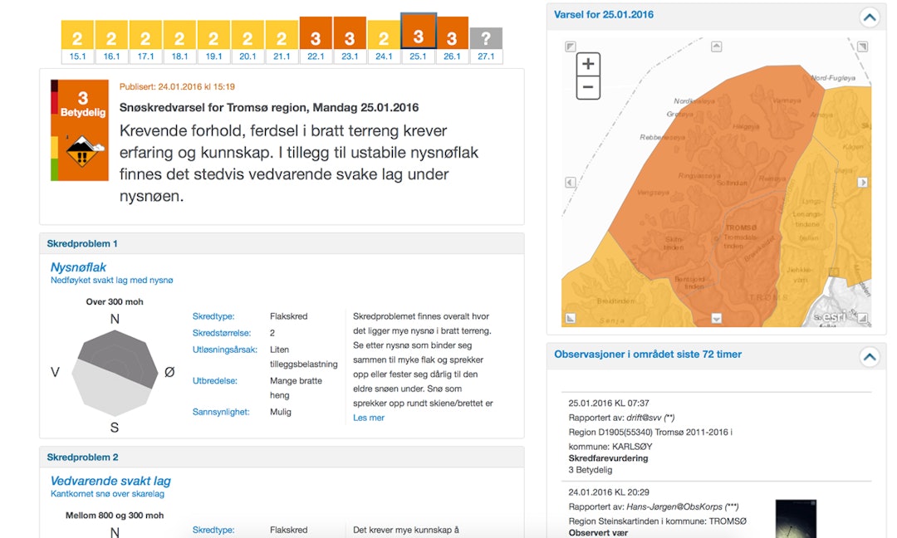This screenshot has width=897, height=538.
Task: Open the unknown forecast for 27.1
Action: tap(486, 37)
